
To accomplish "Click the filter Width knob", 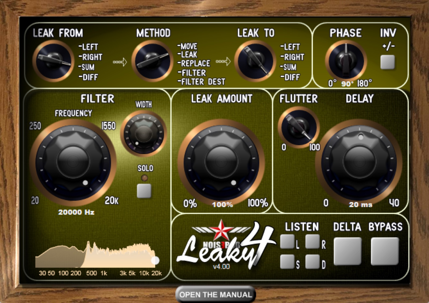I will pos(144,133).
